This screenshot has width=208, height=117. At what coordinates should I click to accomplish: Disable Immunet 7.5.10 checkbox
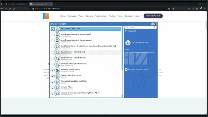[x=52, y=88]
